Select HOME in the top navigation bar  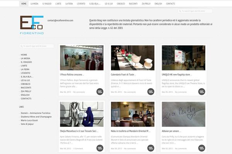tap(24, 4)
